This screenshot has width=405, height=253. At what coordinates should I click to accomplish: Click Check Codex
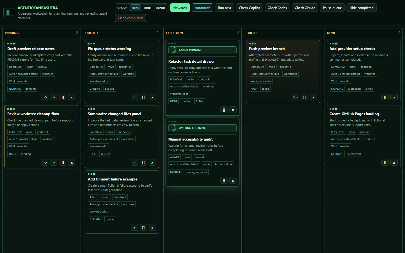(277, 8)
